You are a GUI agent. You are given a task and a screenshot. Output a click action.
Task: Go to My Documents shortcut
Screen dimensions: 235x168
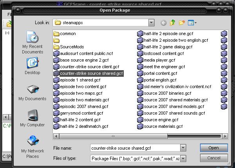coord(33,92)
